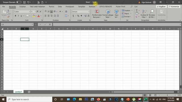Click the Clear eraser icon
The height and width of the screenshot is (102, 182).
[137, 17]
